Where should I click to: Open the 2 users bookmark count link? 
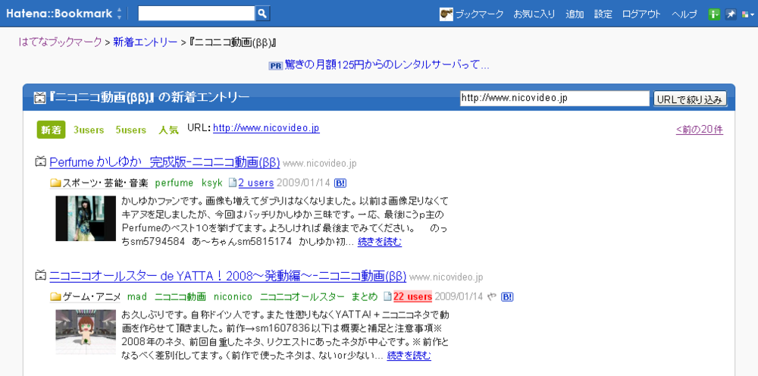[x=255, y=183]
